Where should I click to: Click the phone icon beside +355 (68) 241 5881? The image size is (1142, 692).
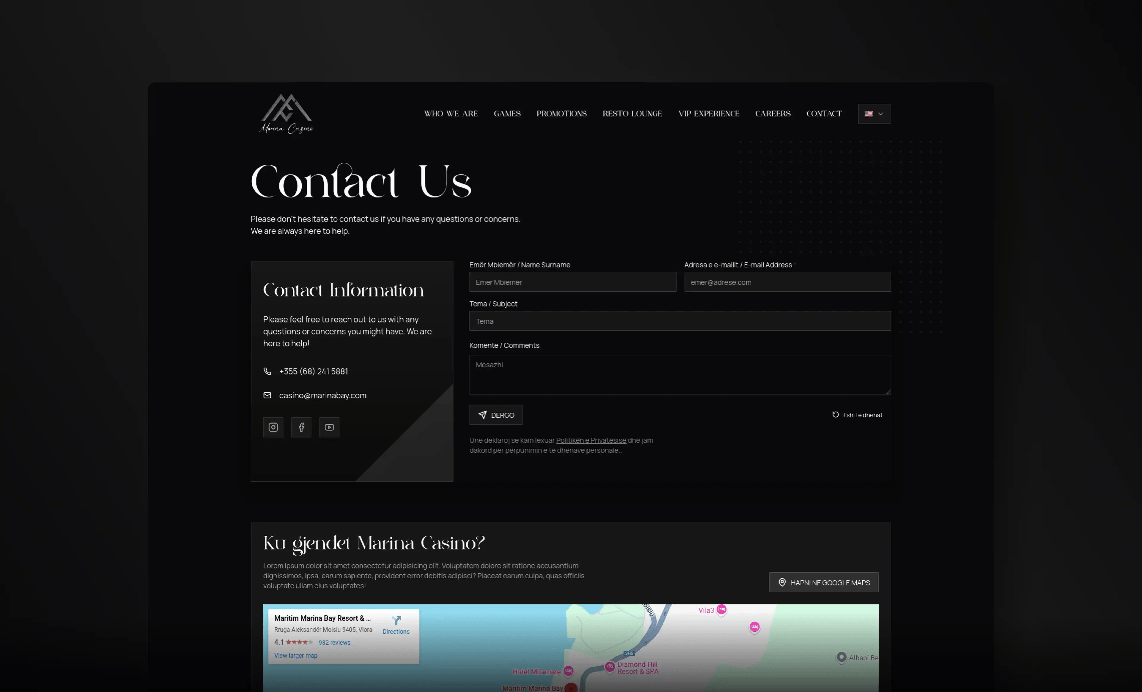(x=268, y=371)
